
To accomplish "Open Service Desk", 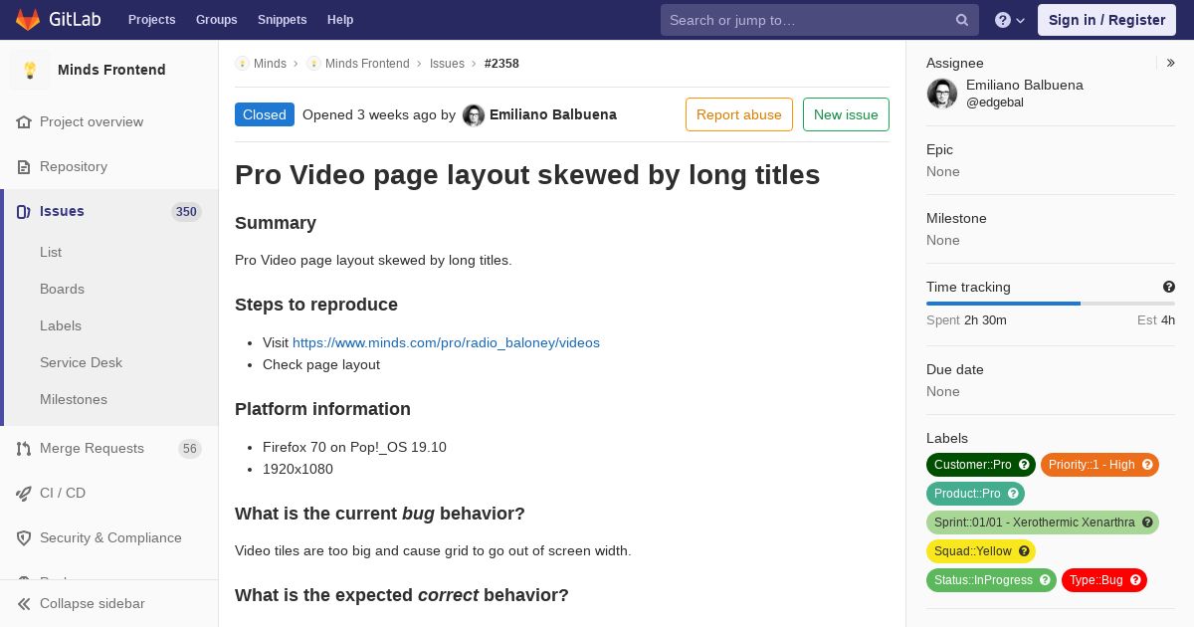I will click(x=81, y=363).
